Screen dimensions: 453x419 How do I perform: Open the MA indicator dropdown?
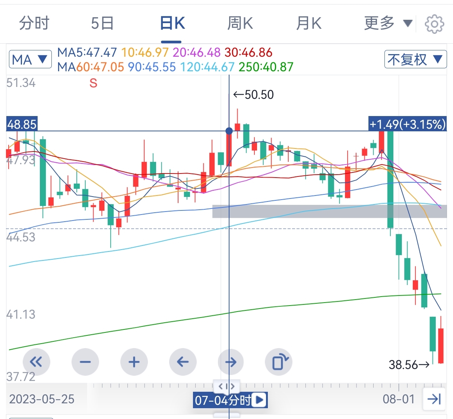(30, 59)
